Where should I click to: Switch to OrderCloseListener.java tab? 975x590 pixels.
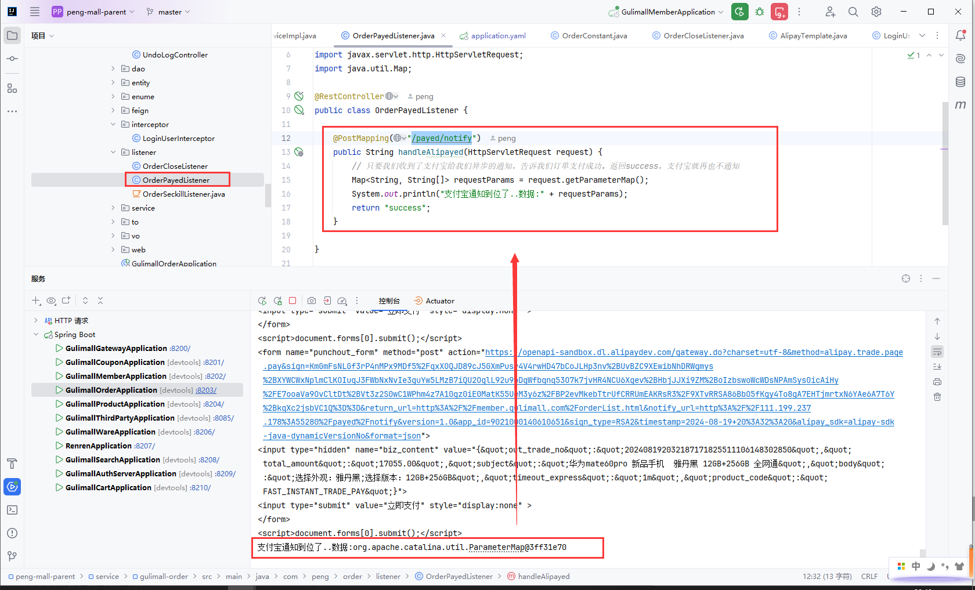698,35
